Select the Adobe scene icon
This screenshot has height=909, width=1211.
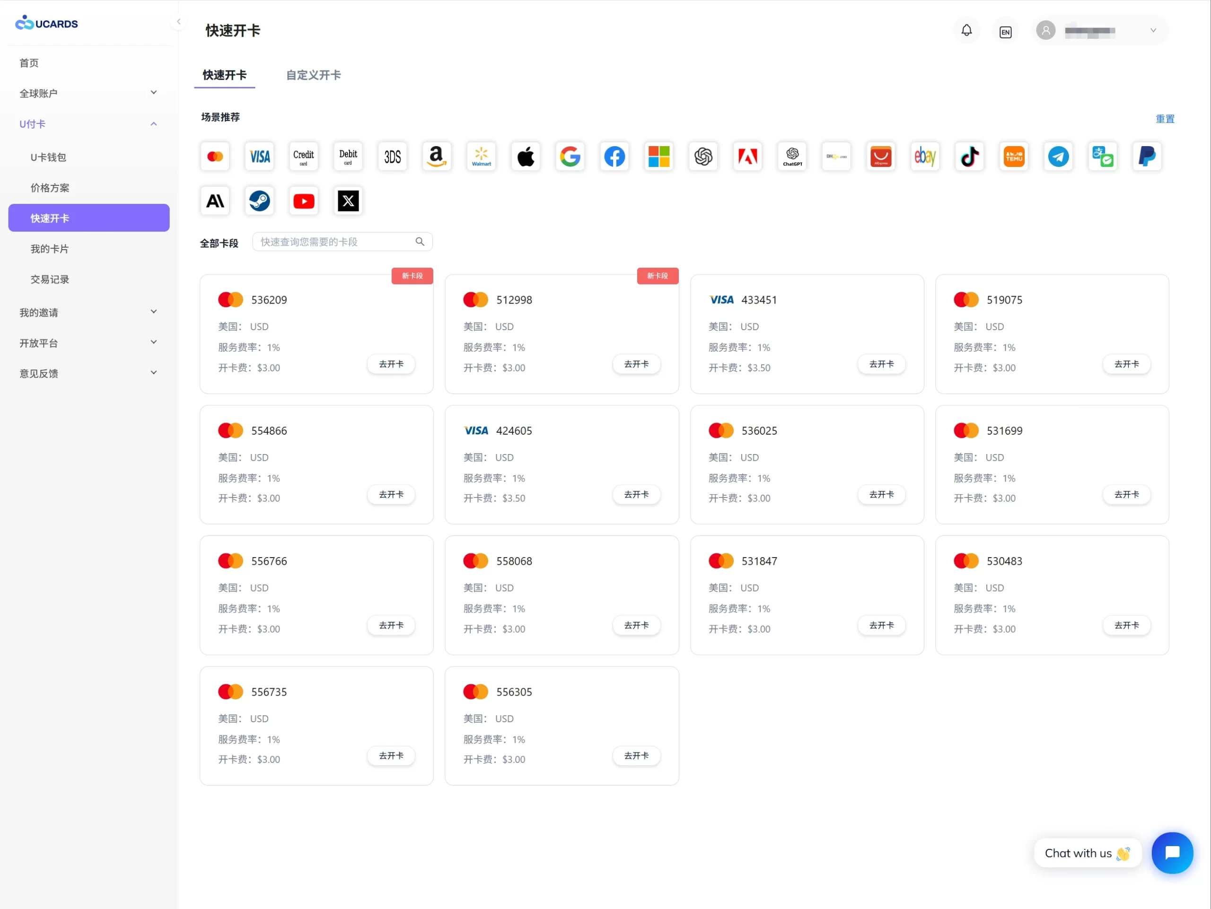(747, 157)
